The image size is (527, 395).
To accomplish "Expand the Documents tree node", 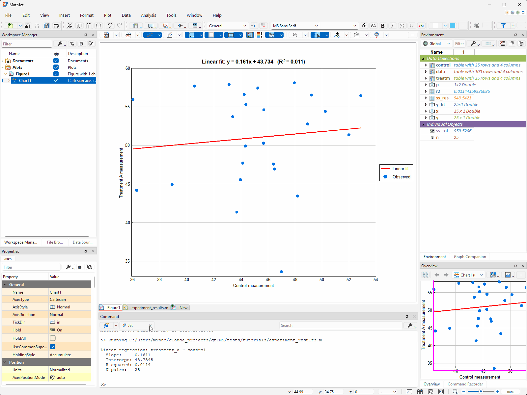I will pos(3,61).
